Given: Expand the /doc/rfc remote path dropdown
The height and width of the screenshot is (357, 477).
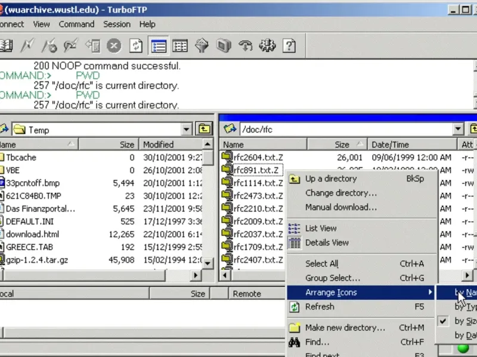Looking at the screenshot, I should (x=458, y=129).
